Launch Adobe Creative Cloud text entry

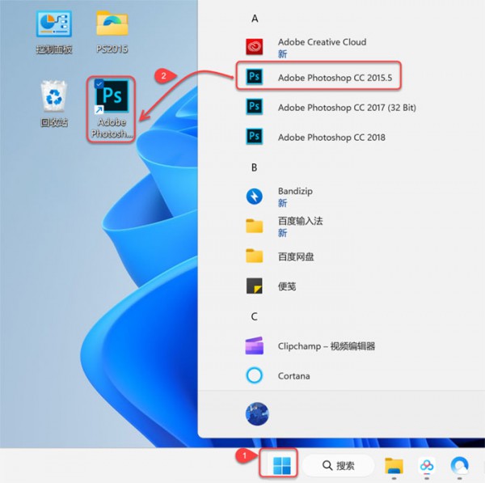(322, 42)
